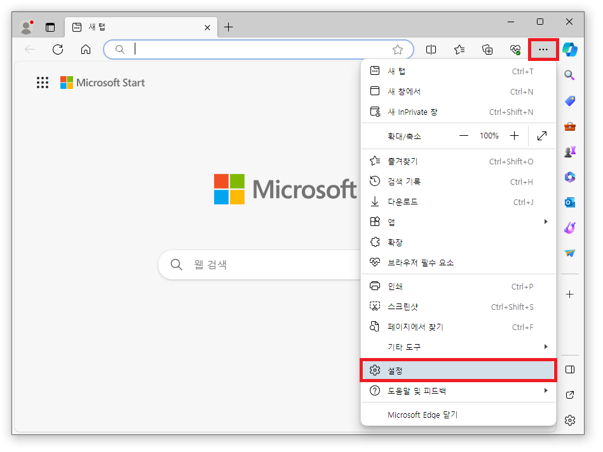Open the Copilot icon
Image resolution: width=603 pixels, height=452 pixels.
[x=570, y=50]
